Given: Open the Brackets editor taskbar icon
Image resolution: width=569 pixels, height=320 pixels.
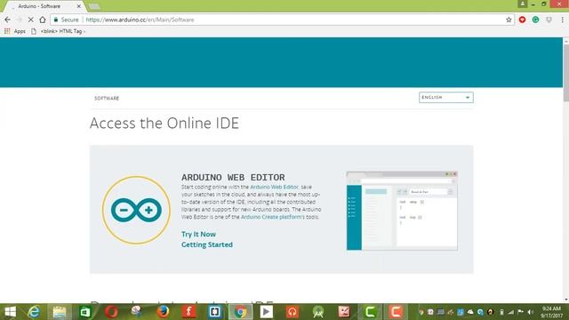Looking at the screenshot, I should (214, 312).
